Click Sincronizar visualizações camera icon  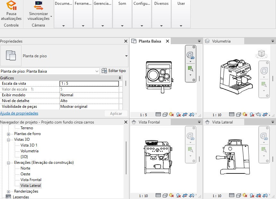(x=39, y=6)
